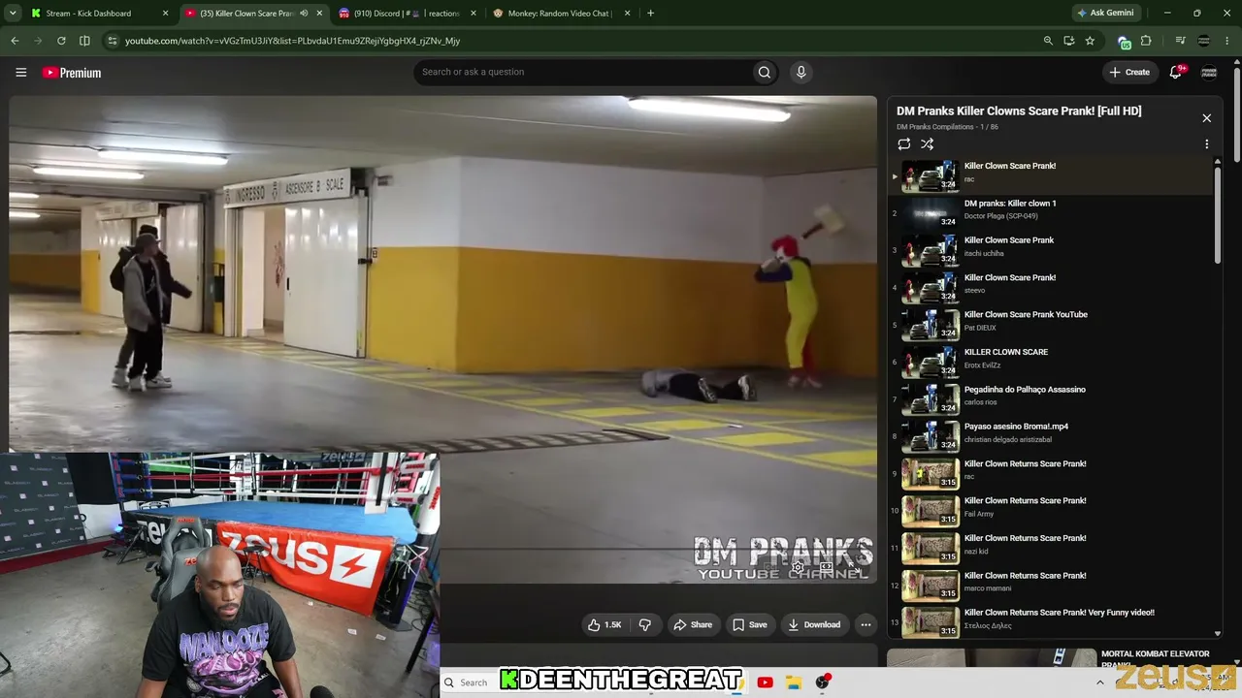Open the Chrome profile avatar

tap(1204, 41)
